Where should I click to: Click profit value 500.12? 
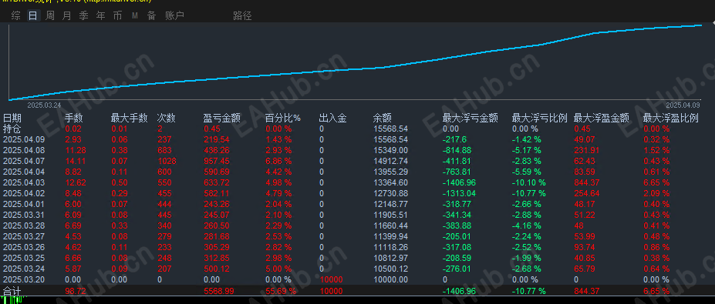(x=216, y=269)
